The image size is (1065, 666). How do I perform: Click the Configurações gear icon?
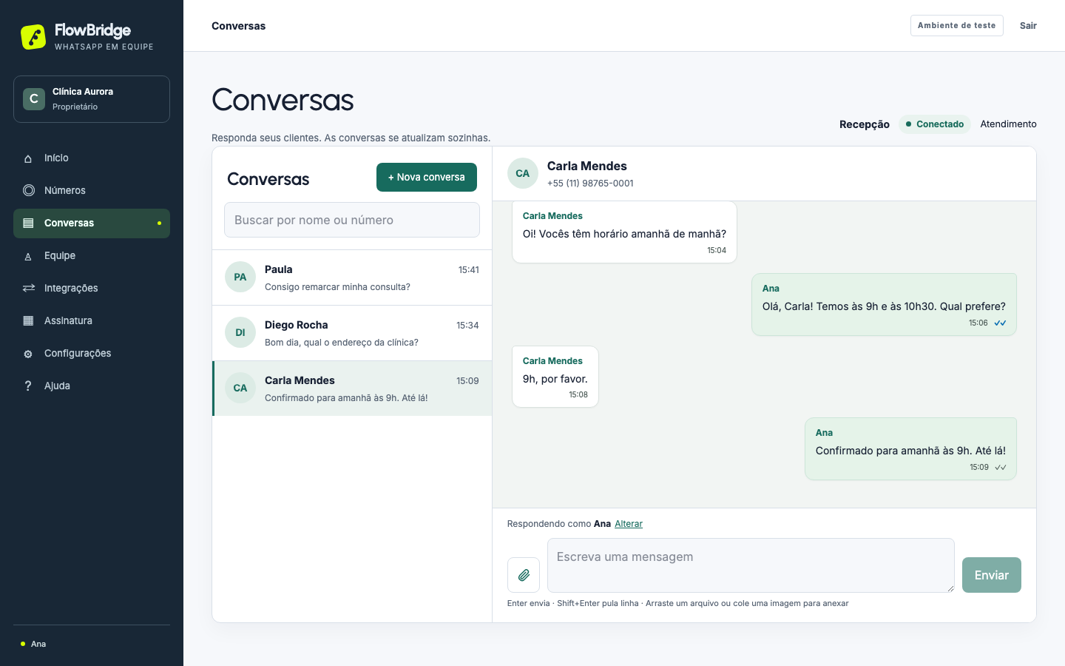tap(28, 354)
